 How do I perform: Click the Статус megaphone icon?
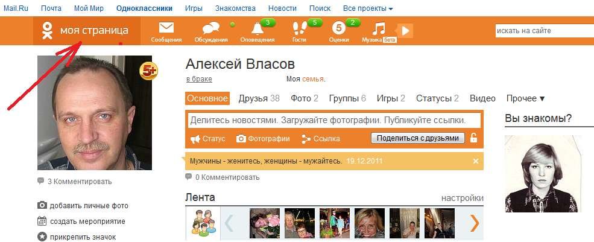pos(195,139)
